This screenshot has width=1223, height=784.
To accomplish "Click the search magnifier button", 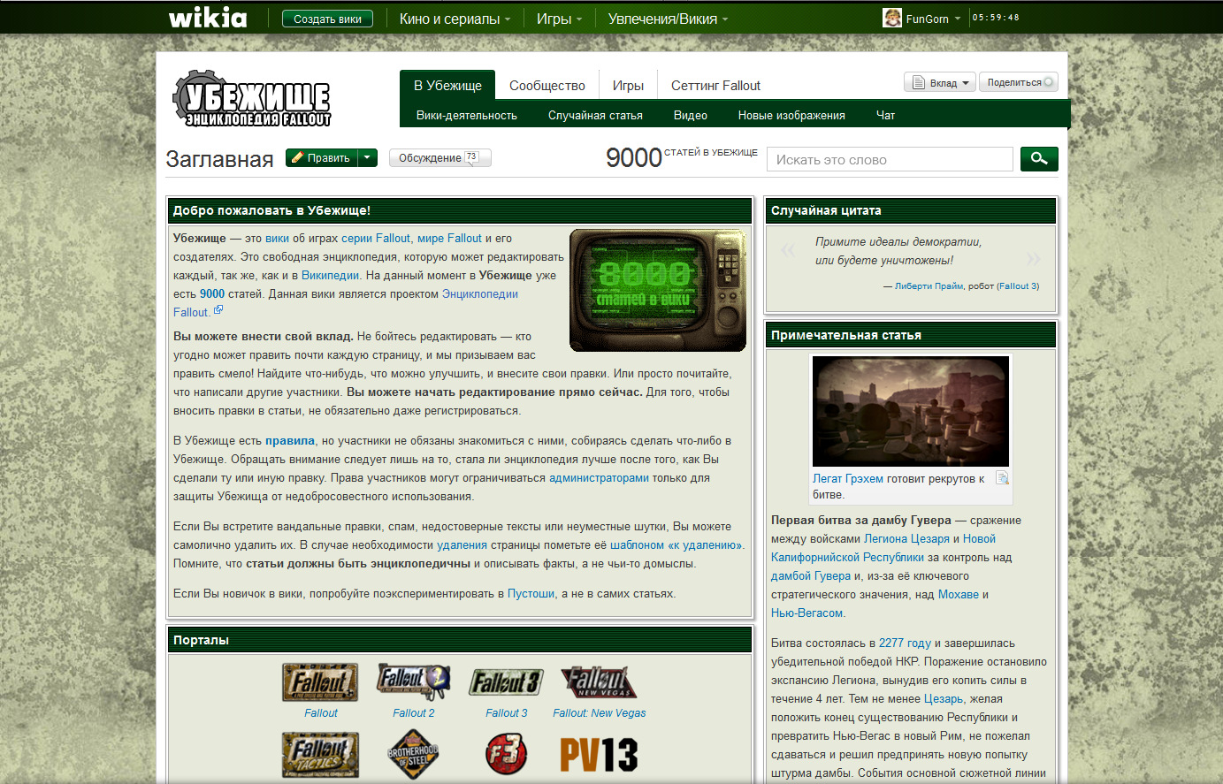I will [x=1039, y=159].
